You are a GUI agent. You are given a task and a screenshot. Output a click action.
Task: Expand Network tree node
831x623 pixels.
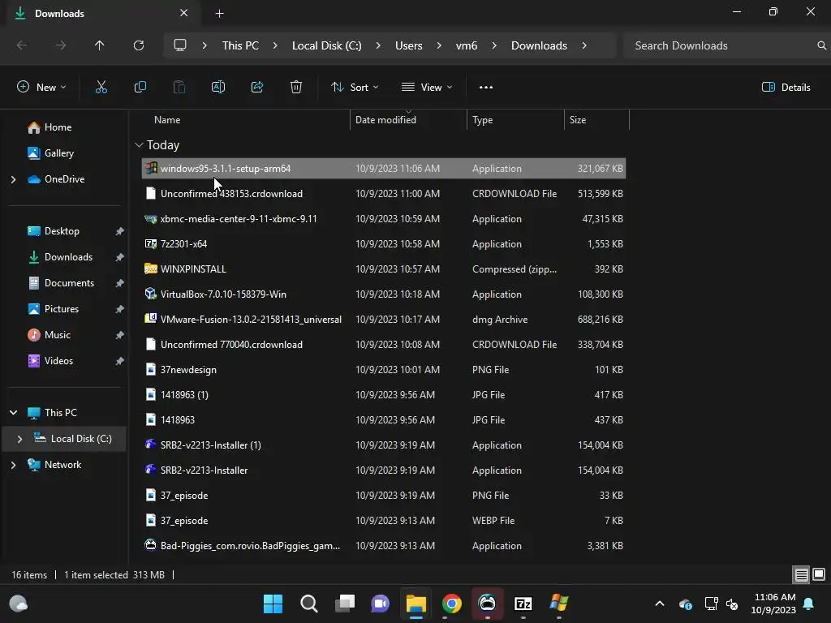coord(13,465)
